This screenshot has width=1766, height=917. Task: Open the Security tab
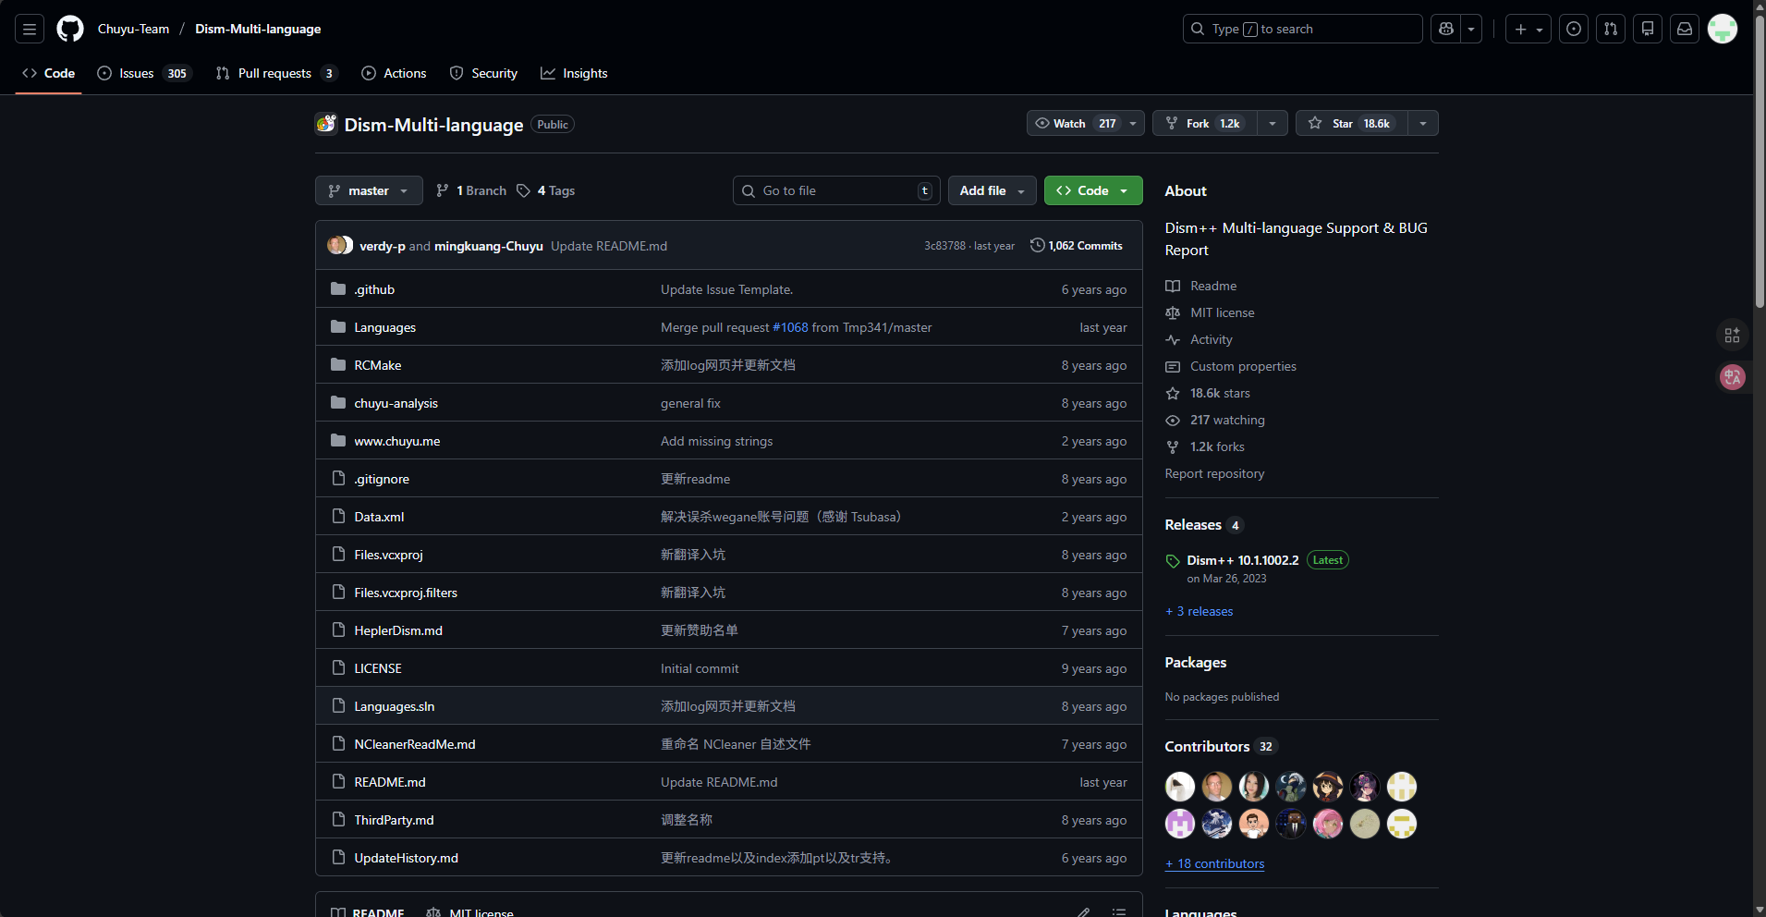483,73
